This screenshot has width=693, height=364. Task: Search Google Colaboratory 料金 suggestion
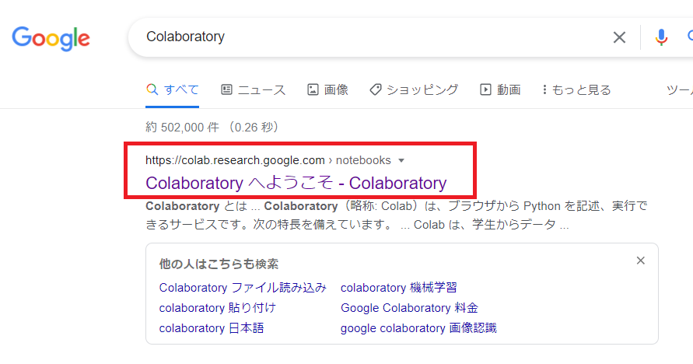[x=409, y=308]
